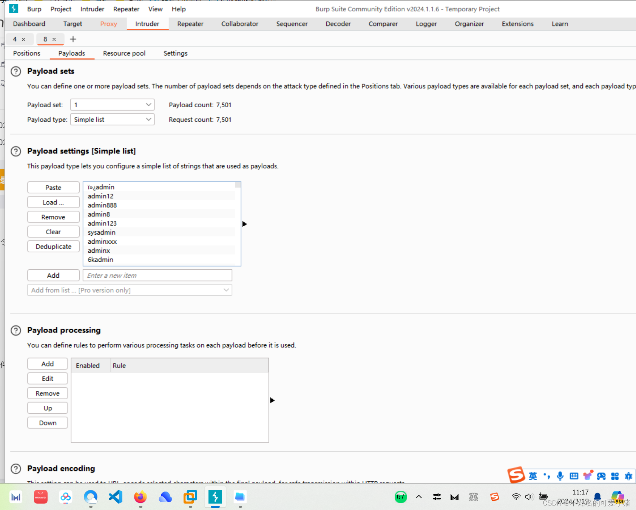This screenshot has height=510, width=636.
Task: Switch to the Comparer tab
Action: (383, 24)
